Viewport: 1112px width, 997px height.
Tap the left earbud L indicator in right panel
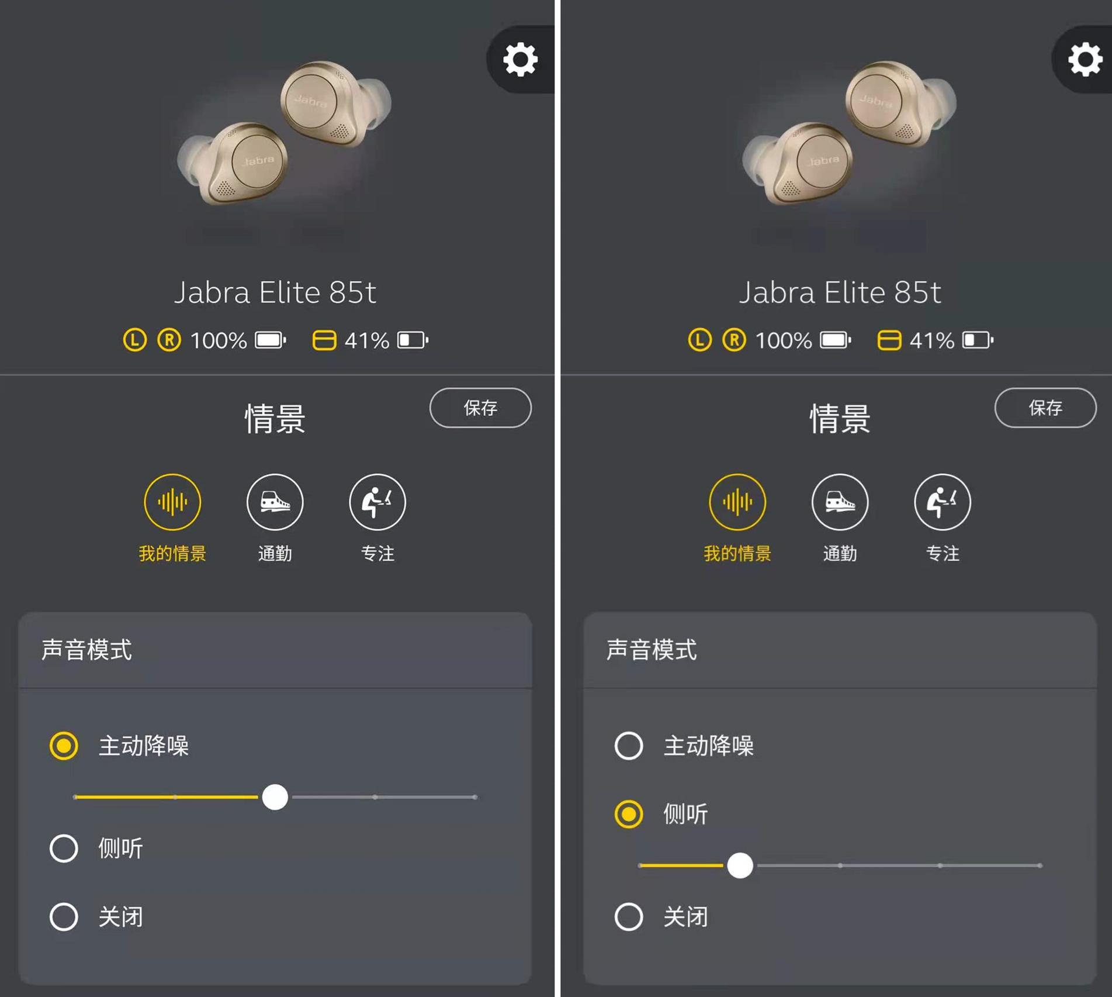[699, 340]
